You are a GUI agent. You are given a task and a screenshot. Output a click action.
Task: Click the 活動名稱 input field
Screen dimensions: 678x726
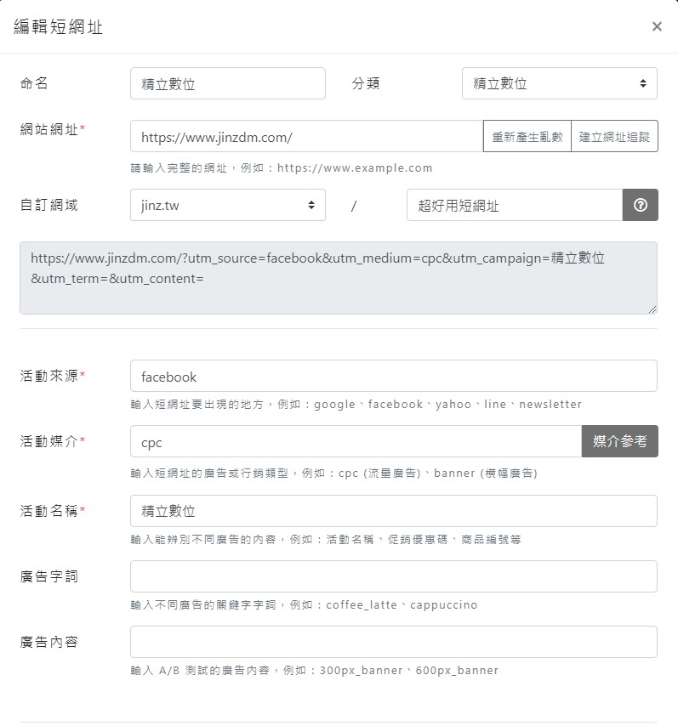[x=394, y=511]
